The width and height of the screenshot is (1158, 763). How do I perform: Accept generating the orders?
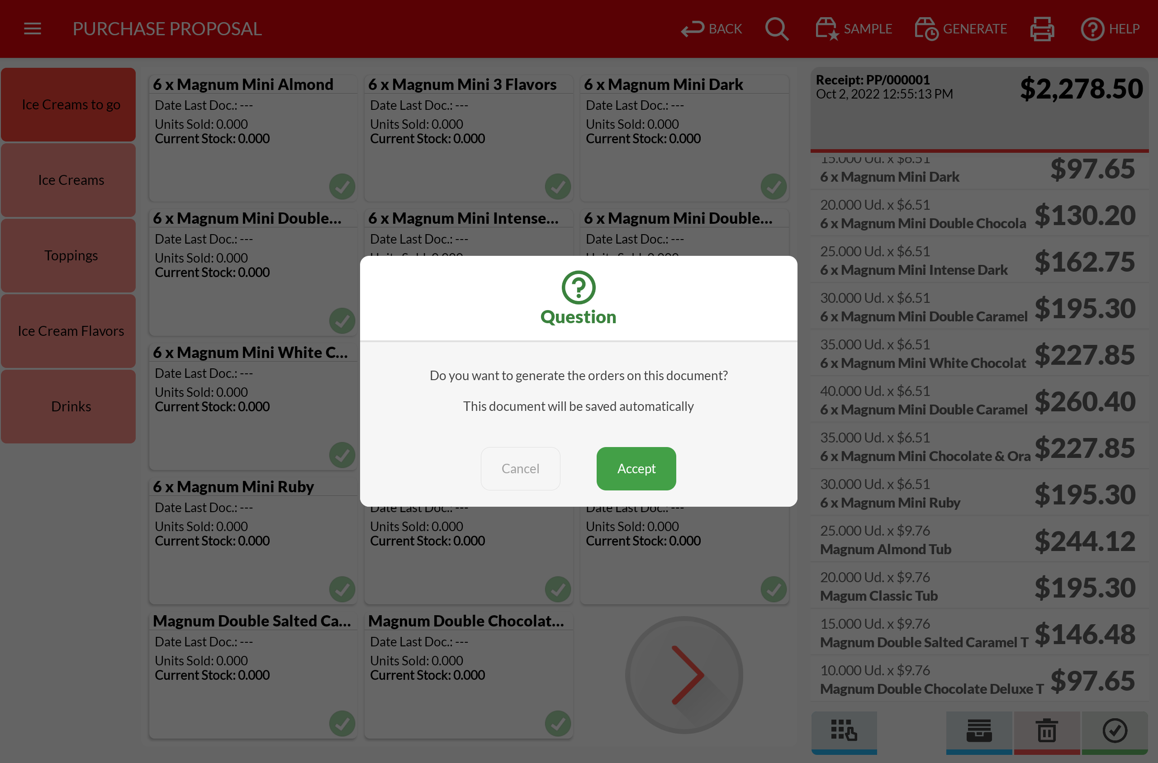tap(636, 469)
